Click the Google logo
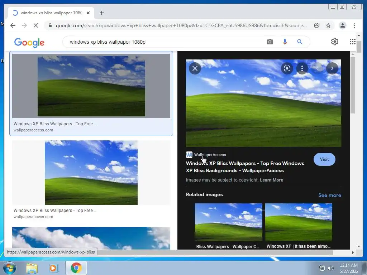 pos(29,43)
